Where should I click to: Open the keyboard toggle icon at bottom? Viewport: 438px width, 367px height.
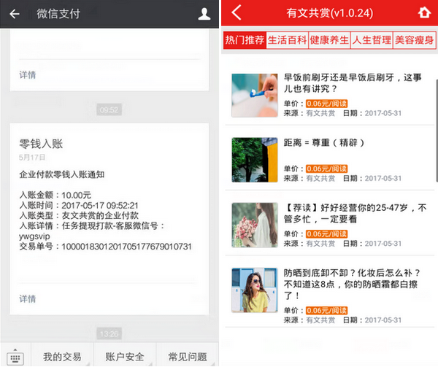[15, 358]
